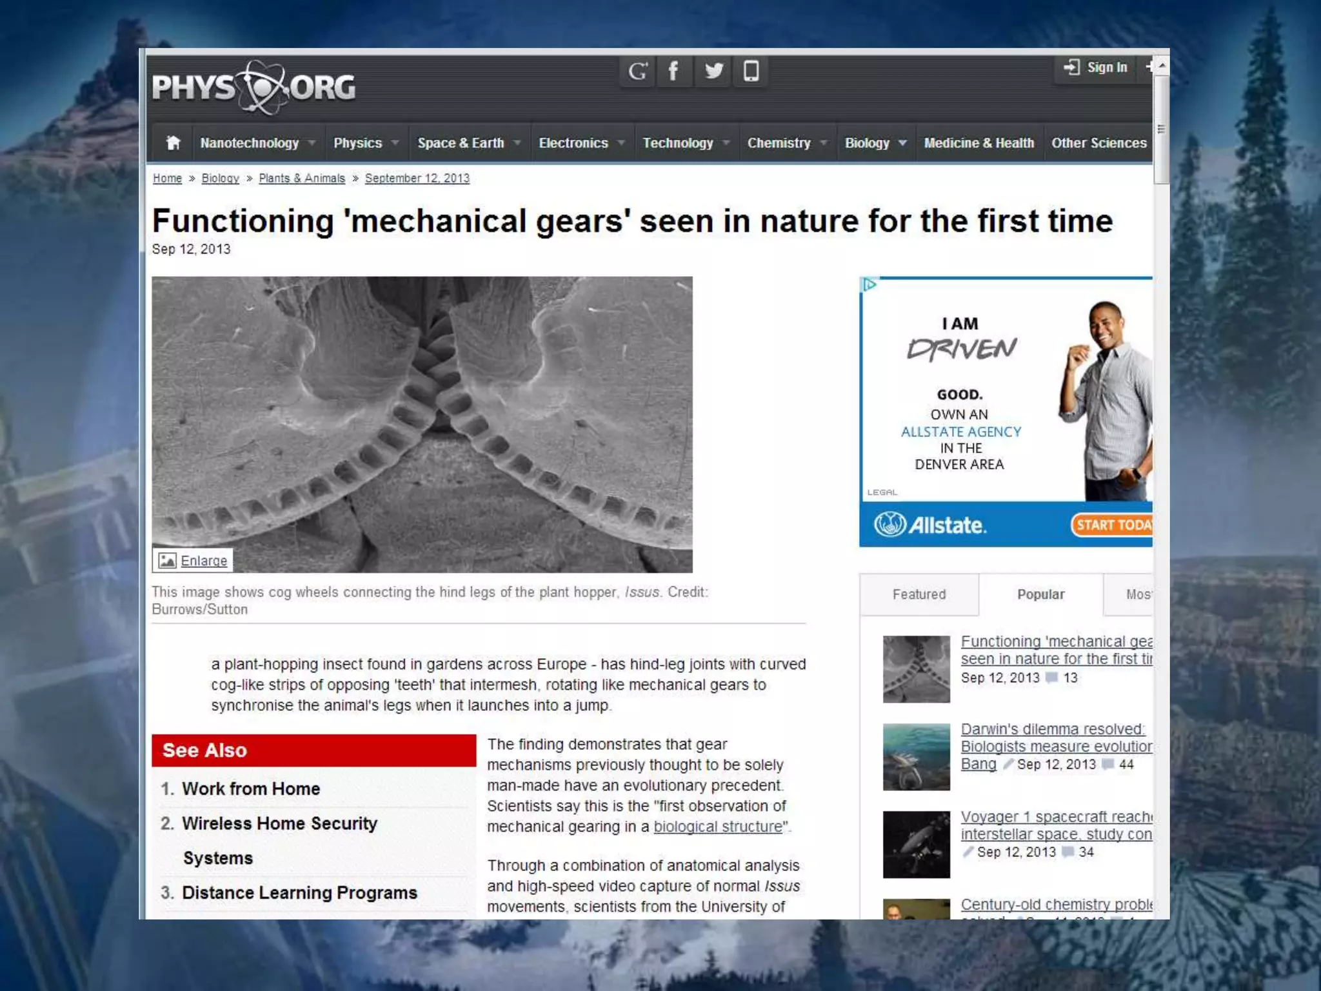Image resolution: width=1321 pixels, height=991 pixels.
Task: Select the Popular tab
Action: tap(1040, 594)
